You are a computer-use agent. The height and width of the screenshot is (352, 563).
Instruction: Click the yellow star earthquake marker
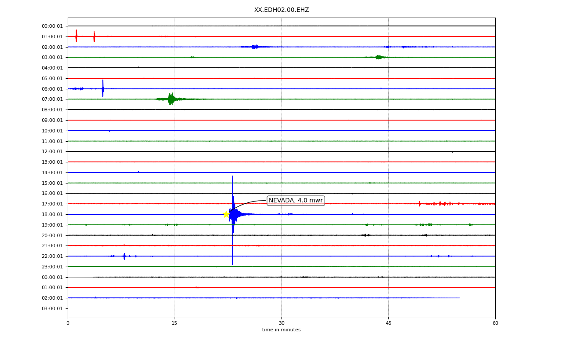tap(226, 214)
